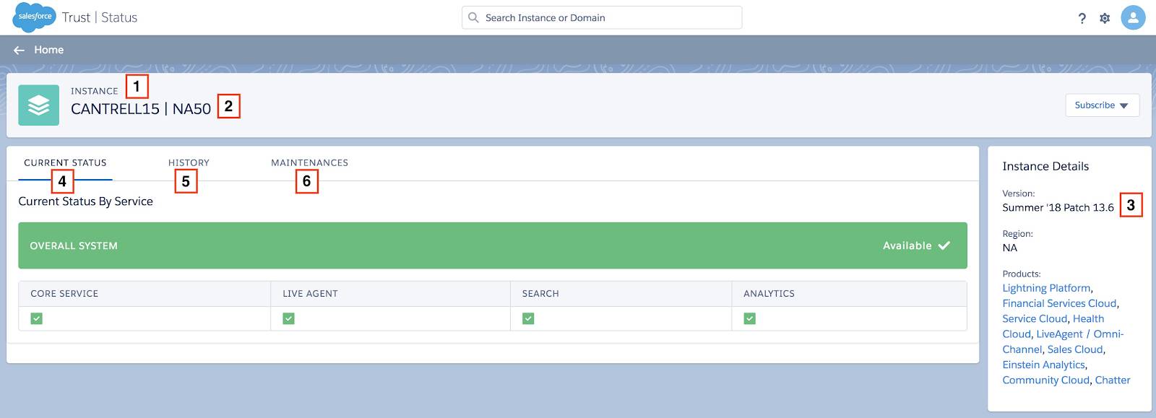The height and width of the screenshot is (418, 1156).
Task: Go back to Home
Action: pyautogui.click(x=48, y=50)
